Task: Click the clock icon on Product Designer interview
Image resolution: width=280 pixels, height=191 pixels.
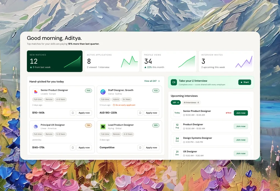Action: [184, 128]
